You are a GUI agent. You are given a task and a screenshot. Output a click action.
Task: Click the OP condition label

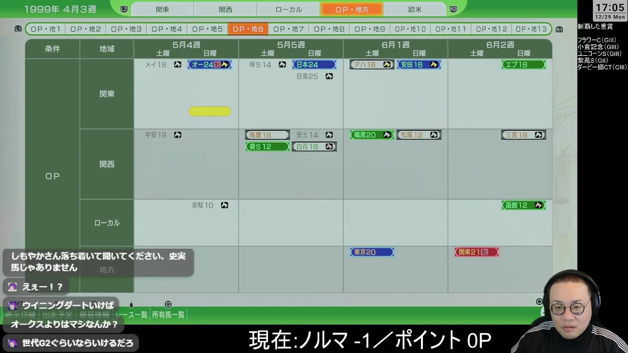click(52, 176)
